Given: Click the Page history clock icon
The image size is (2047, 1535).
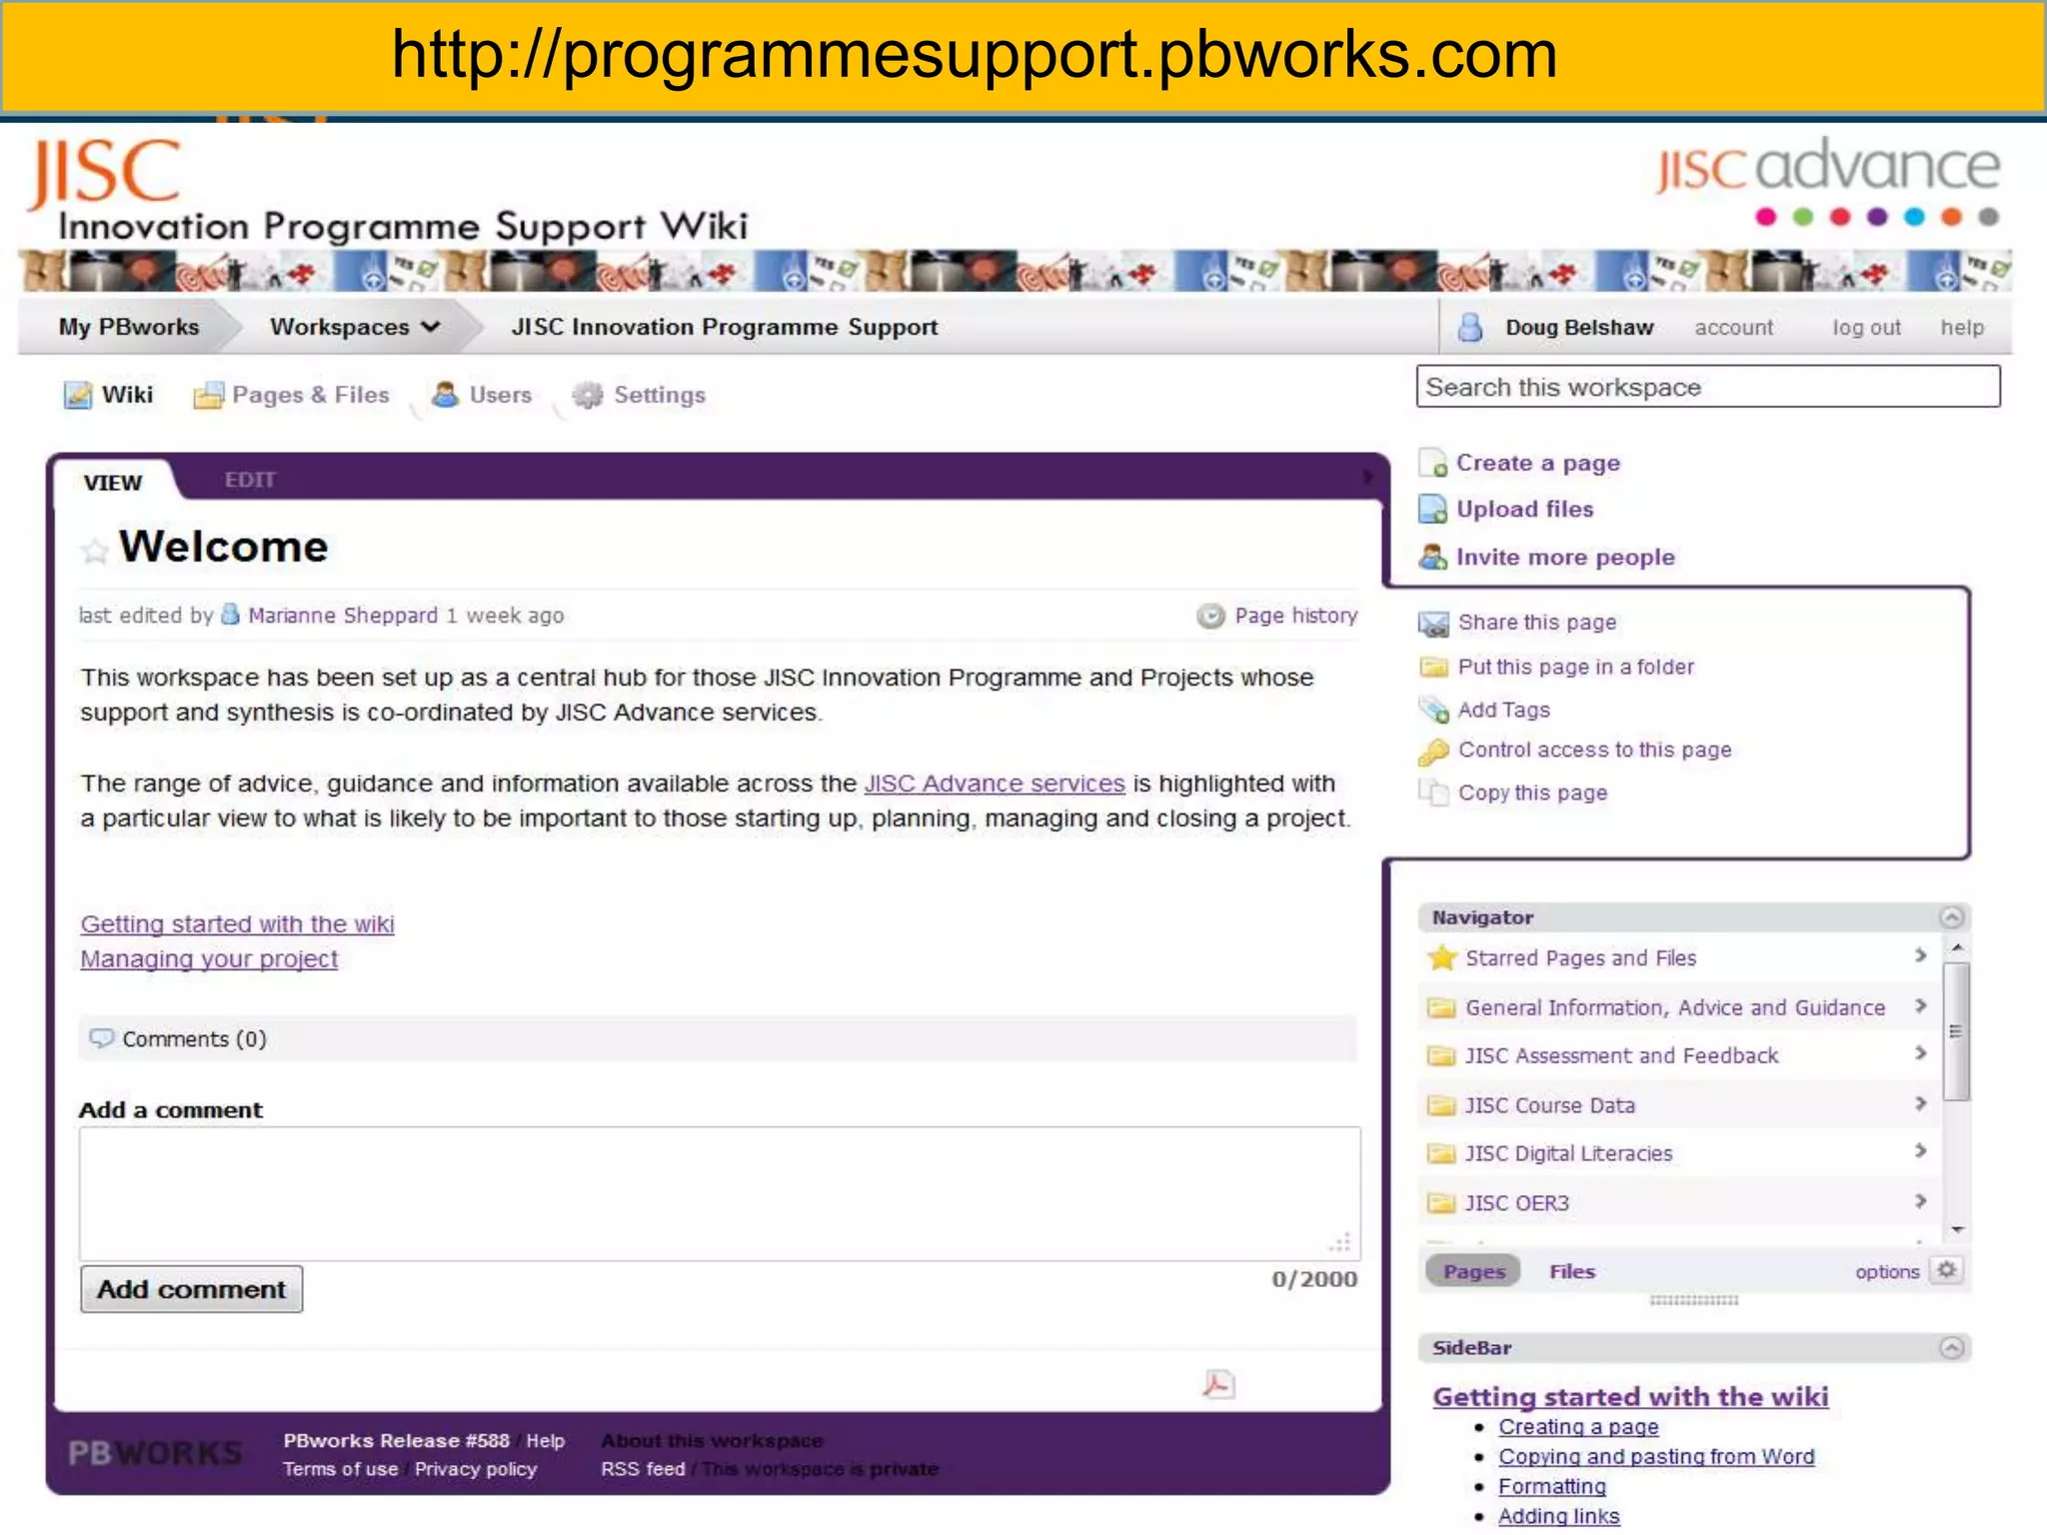Looking at the screenshot, I should point(1210,617).
